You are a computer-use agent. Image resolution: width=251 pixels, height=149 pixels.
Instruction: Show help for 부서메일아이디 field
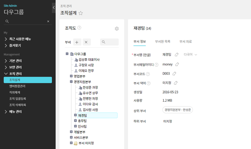(x=156, y=65)
